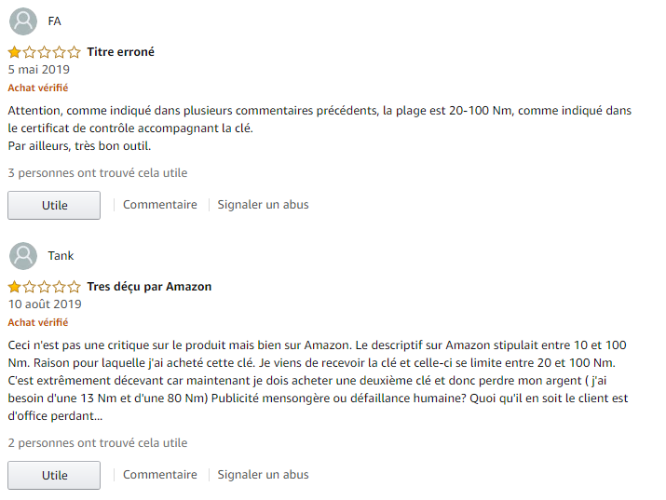Mark Tank's review as Utile
This screenshot has width=666, height=500.
[x=54, y=476]
